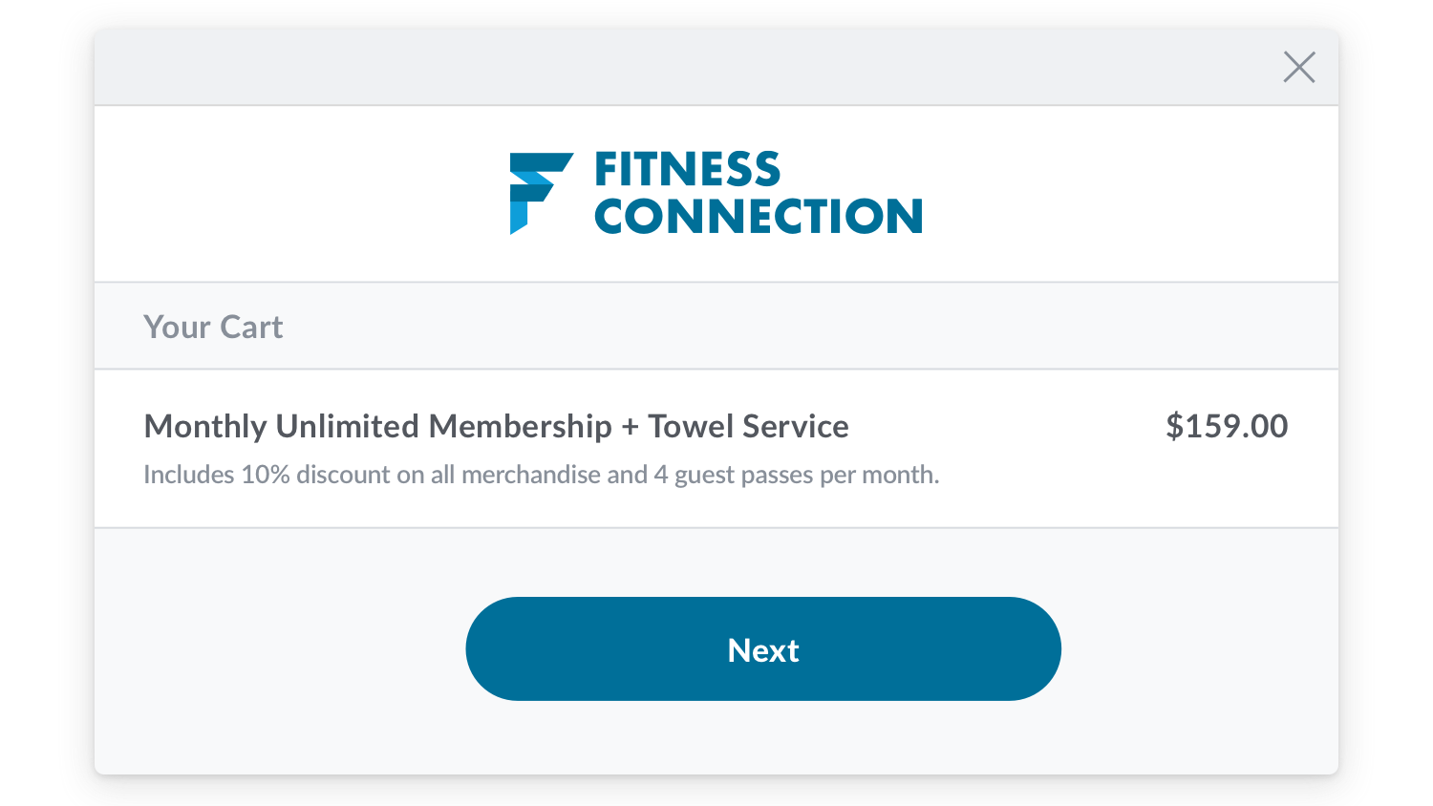Click the FITNESS wordmark text
1433x806 pixels.
(x=687, y=170)
